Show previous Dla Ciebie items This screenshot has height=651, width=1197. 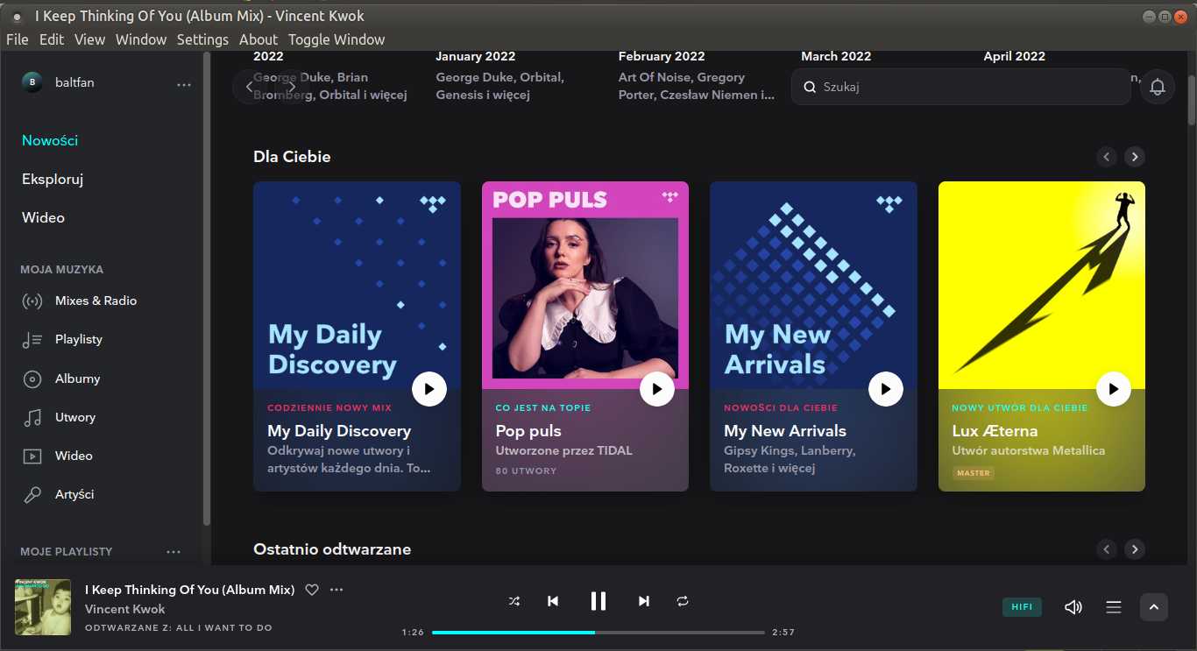1107,157
